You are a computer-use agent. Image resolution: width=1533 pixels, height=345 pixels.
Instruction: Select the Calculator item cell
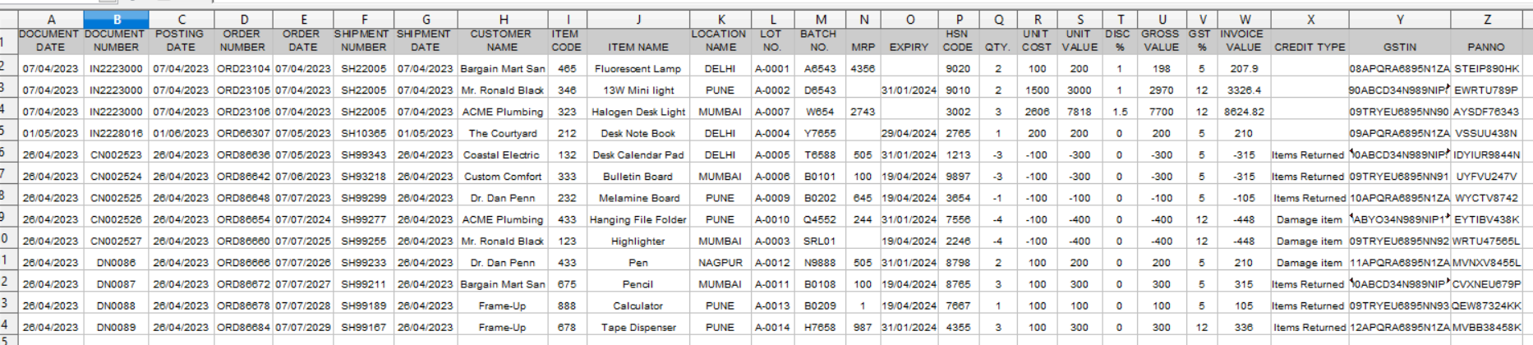[x=638, y=306]
